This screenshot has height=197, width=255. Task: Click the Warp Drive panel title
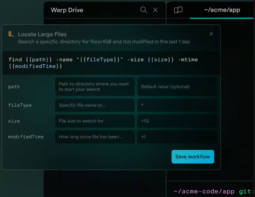67,10
